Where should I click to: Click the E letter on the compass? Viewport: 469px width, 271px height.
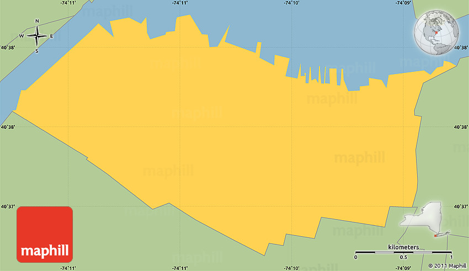click(x=51, y=36)
